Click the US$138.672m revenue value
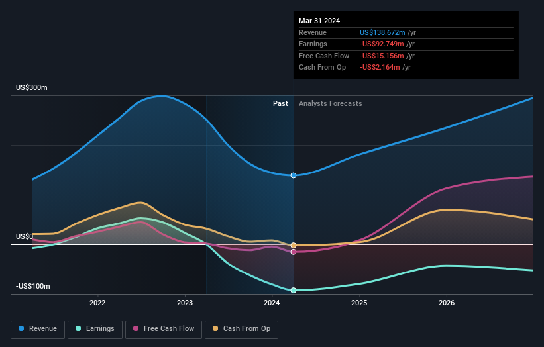 click(x=382, y=32)
